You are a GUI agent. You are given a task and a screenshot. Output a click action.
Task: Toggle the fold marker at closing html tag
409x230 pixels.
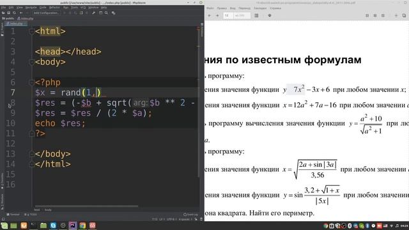coord(31,164)
